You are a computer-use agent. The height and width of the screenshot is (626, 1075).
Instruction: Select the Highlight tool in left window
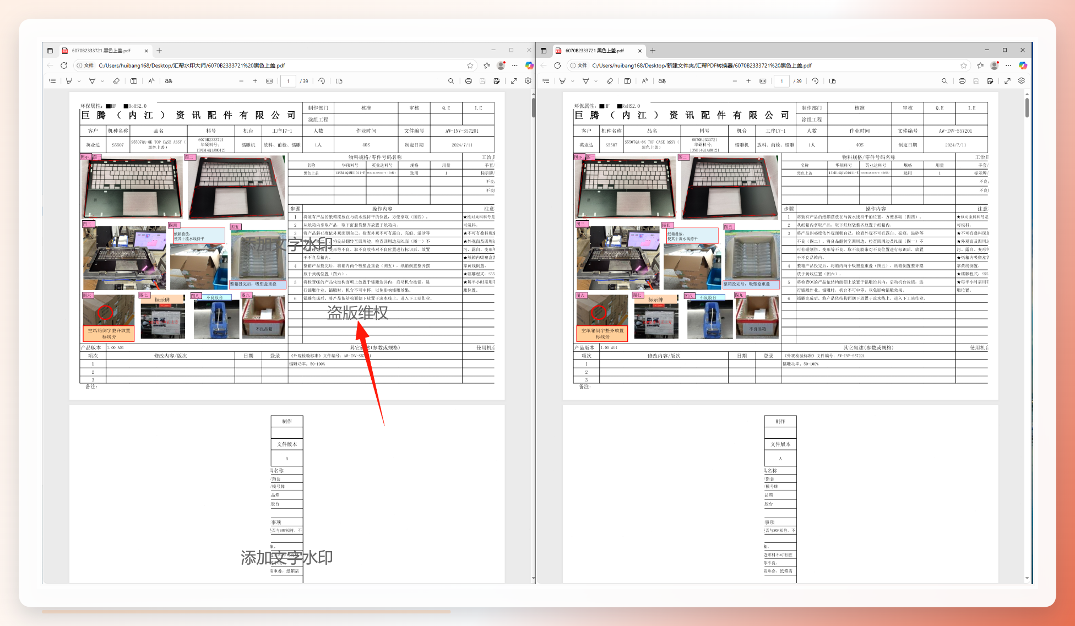[69, 81]
